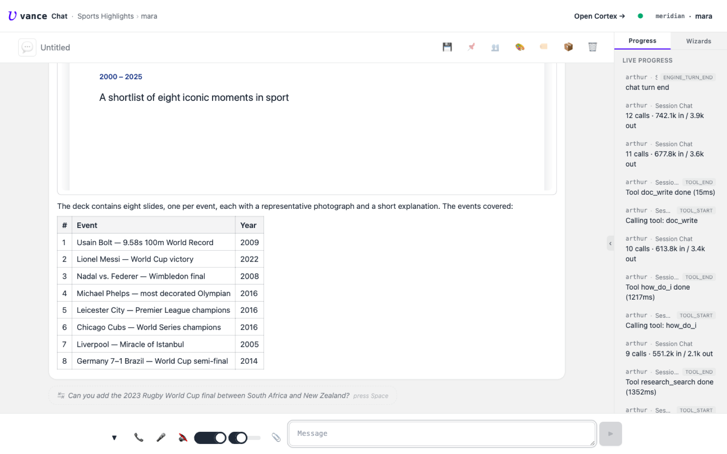Archive chat using the package box icon

point(568,47)
